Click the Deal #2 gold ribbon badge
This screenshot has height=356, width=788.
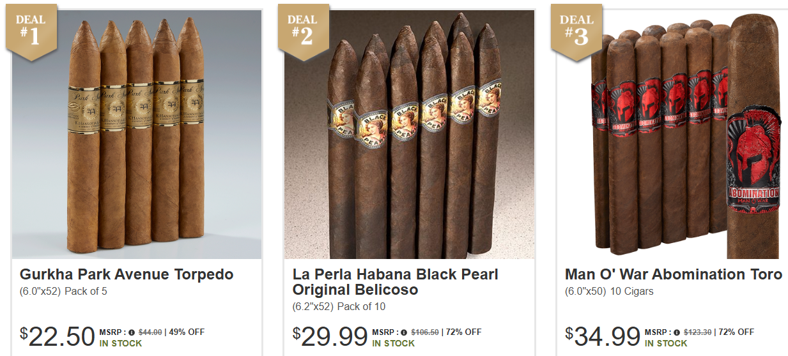(304, 32)
